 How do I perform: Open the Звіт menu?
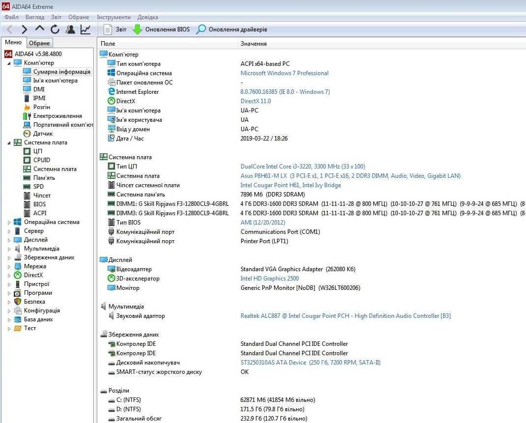56,17
